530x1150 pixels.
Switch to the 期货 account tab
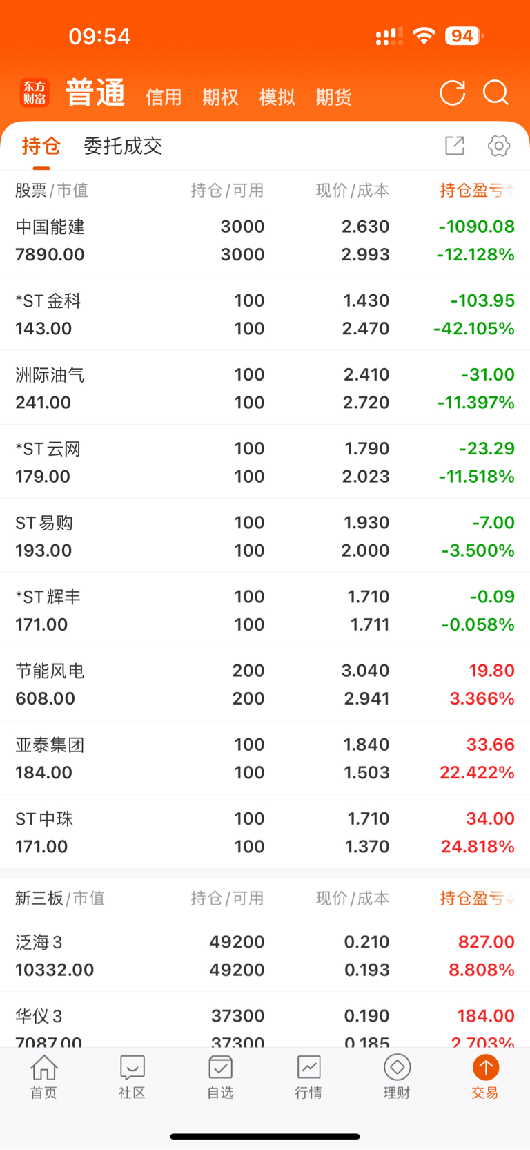(x=333, y=97)
